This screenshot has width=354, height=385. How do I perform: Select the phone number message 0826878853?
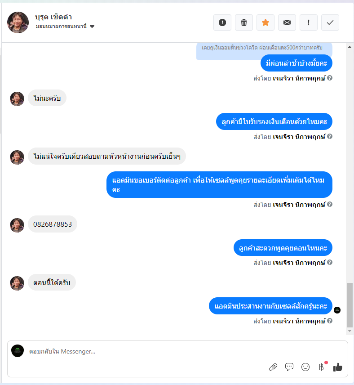pyautogui.click(x=53, y=224)
